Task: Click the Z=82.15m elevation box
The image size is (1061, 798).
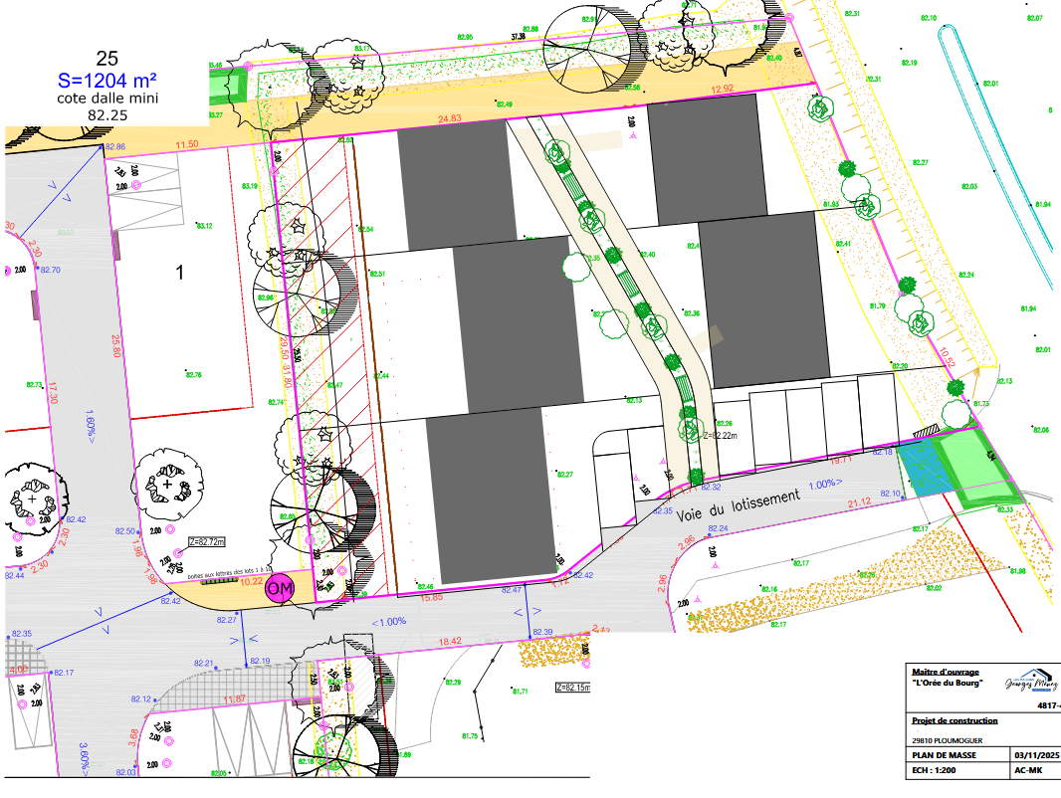Action: (573, 687)
